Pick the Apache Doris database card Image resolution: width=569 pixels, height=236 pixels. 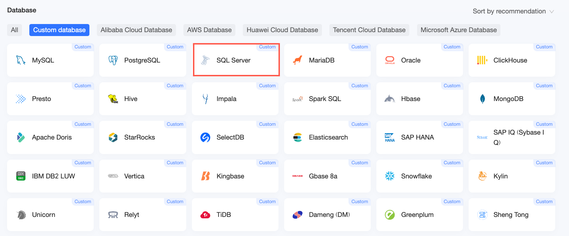tap(50, 137)
